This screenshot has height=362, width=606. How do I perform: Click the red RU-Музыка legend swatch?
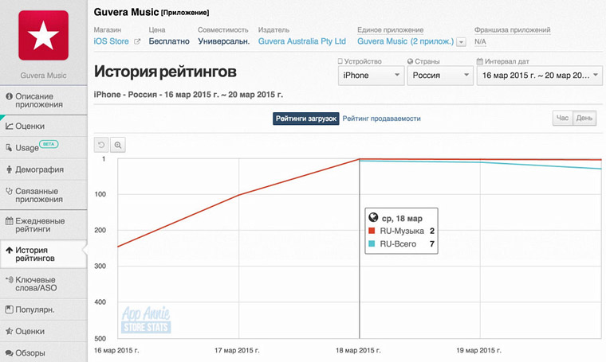[372, 231]
